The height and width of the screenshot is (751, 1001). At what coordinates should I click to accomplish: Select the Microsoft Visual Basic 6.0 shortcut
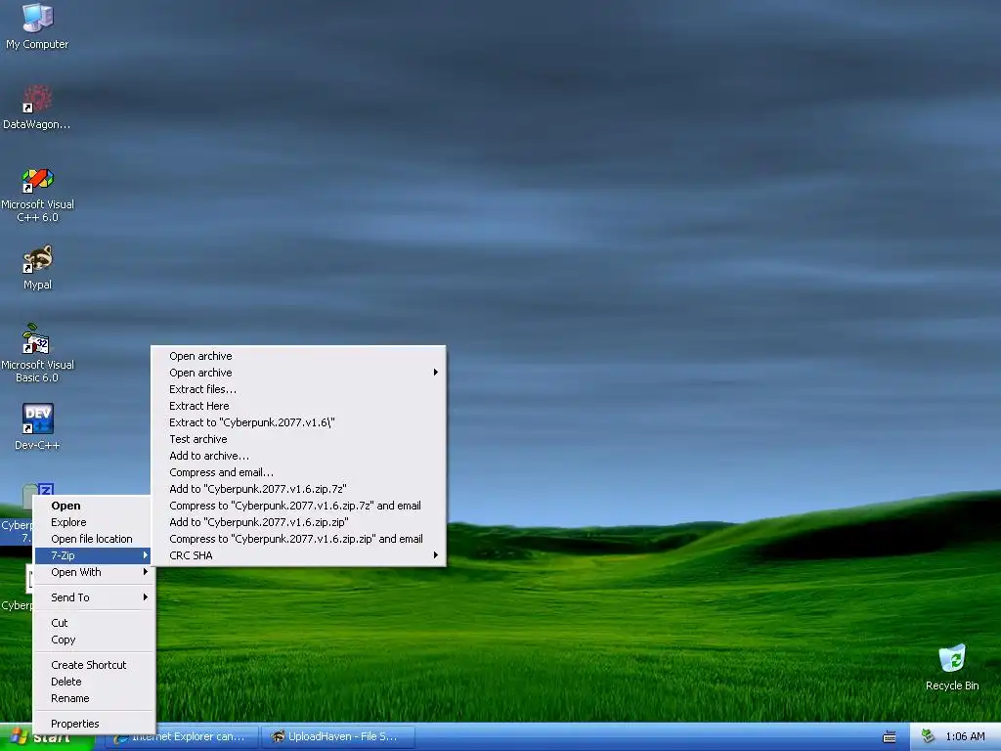[x=37, y=353]
